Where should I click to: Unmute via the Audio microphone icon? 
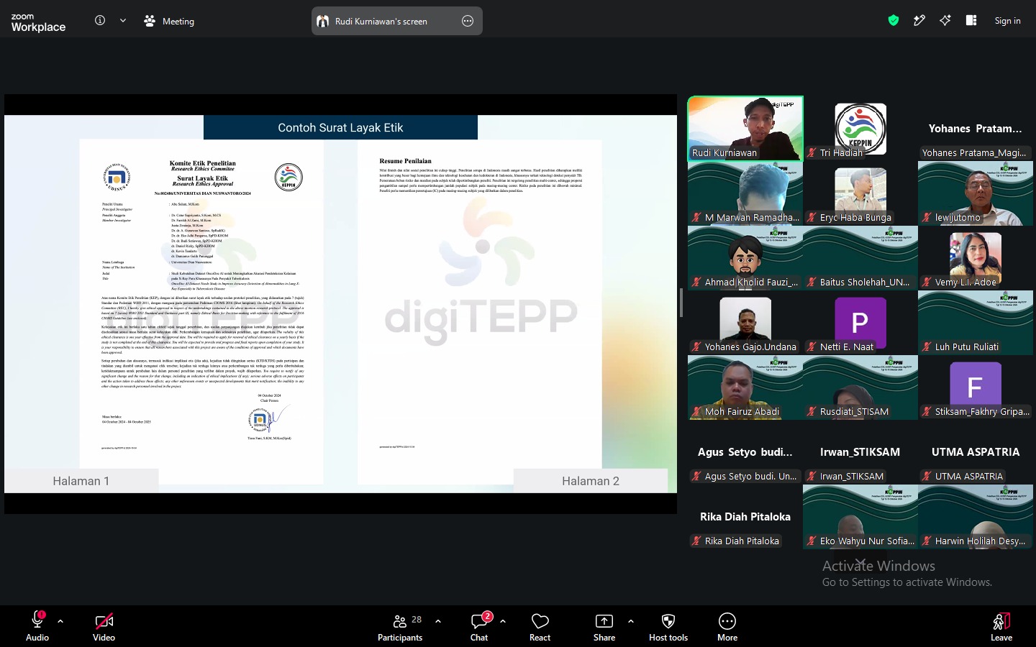click(x=37, y=620)
